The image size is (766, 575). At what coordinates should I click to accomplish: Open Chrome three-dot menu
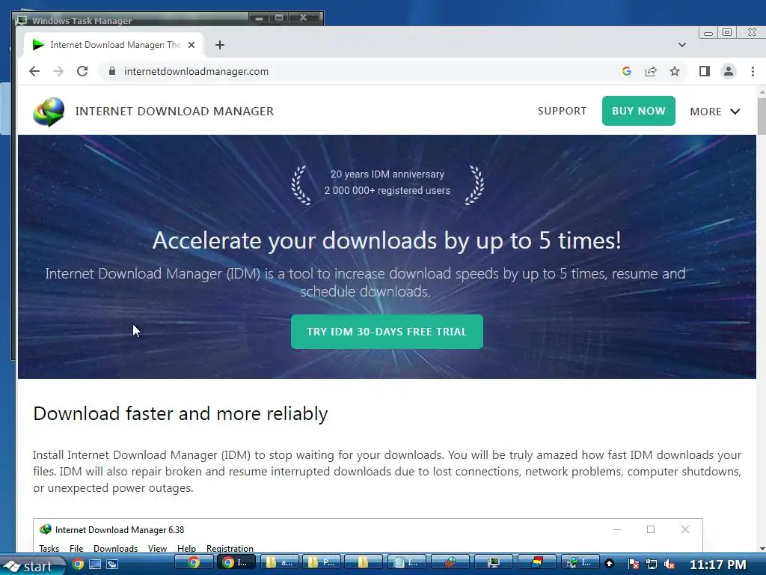[x=753, y=71]
